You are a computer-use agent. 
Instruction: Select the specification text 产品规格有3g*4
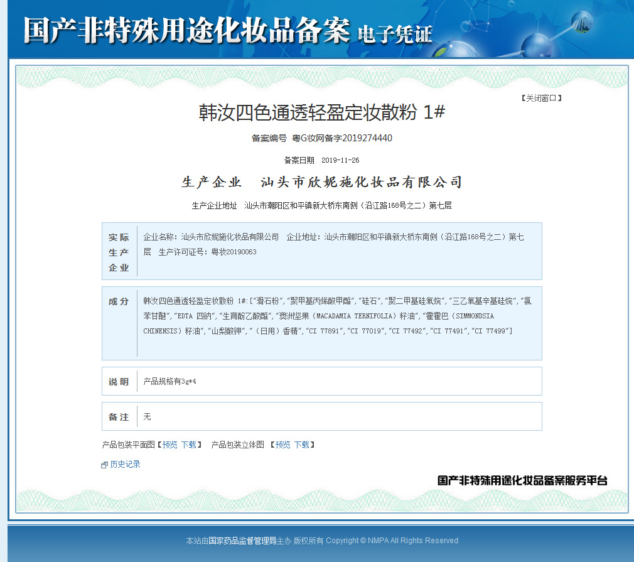point(170,381)
